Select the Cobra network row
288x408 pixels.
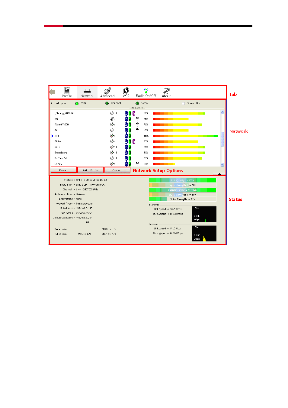[x=136, y=164]
